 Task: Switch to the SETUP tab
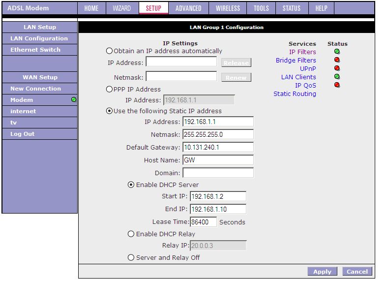[x=153, y=8]
